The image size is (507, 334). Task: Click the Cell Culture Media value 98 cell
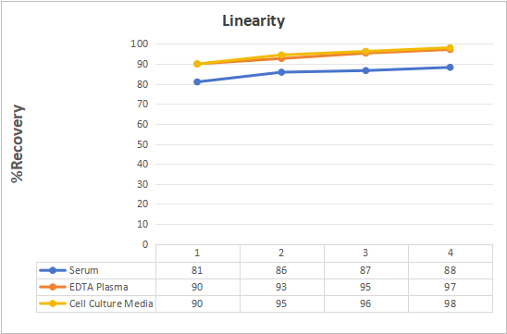[451, 303]
